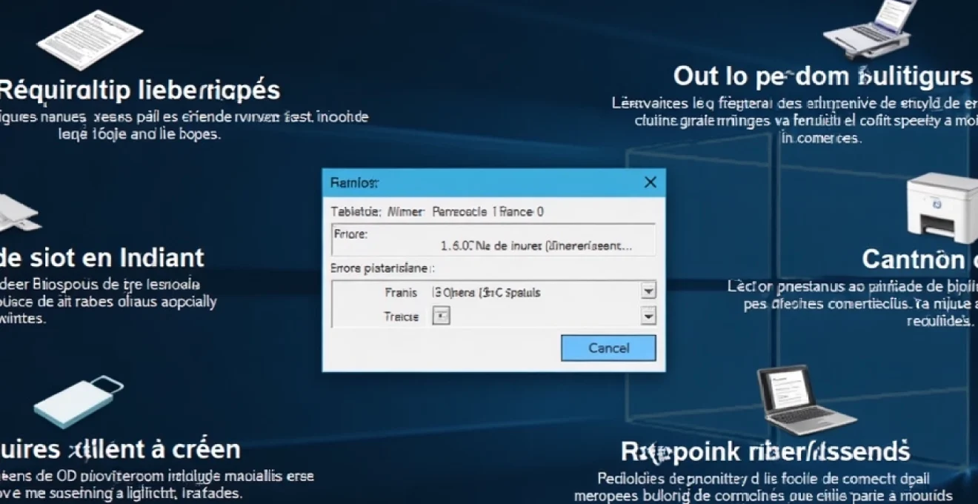Viewport: 978px width, 504px height.
Task: Click the 'Out lo pe dom bulitigurs' heading
Action: 822,76
